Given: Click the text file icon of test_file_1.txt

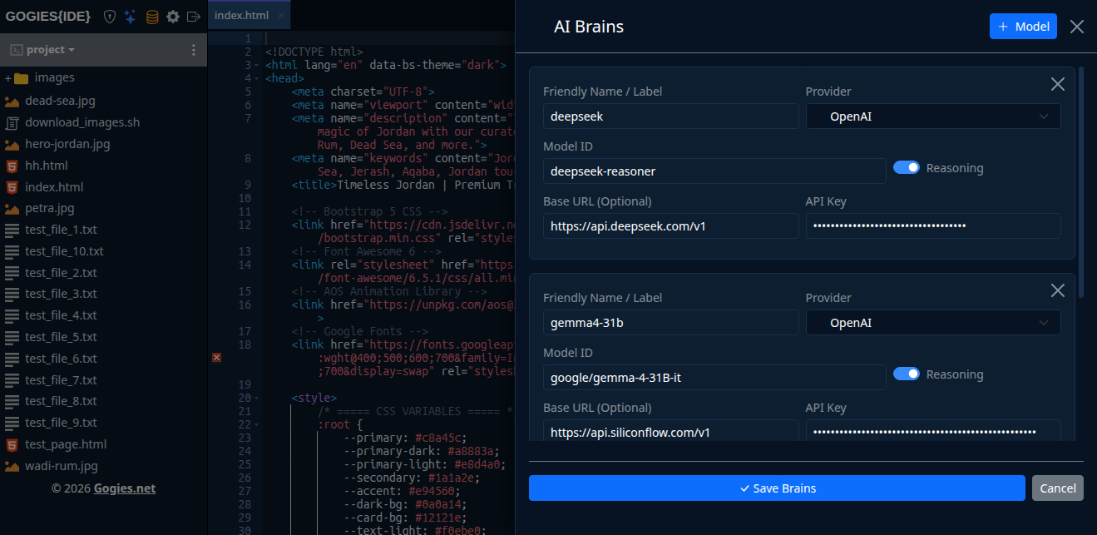Looking at the screenshot, I should click(12, 230).
